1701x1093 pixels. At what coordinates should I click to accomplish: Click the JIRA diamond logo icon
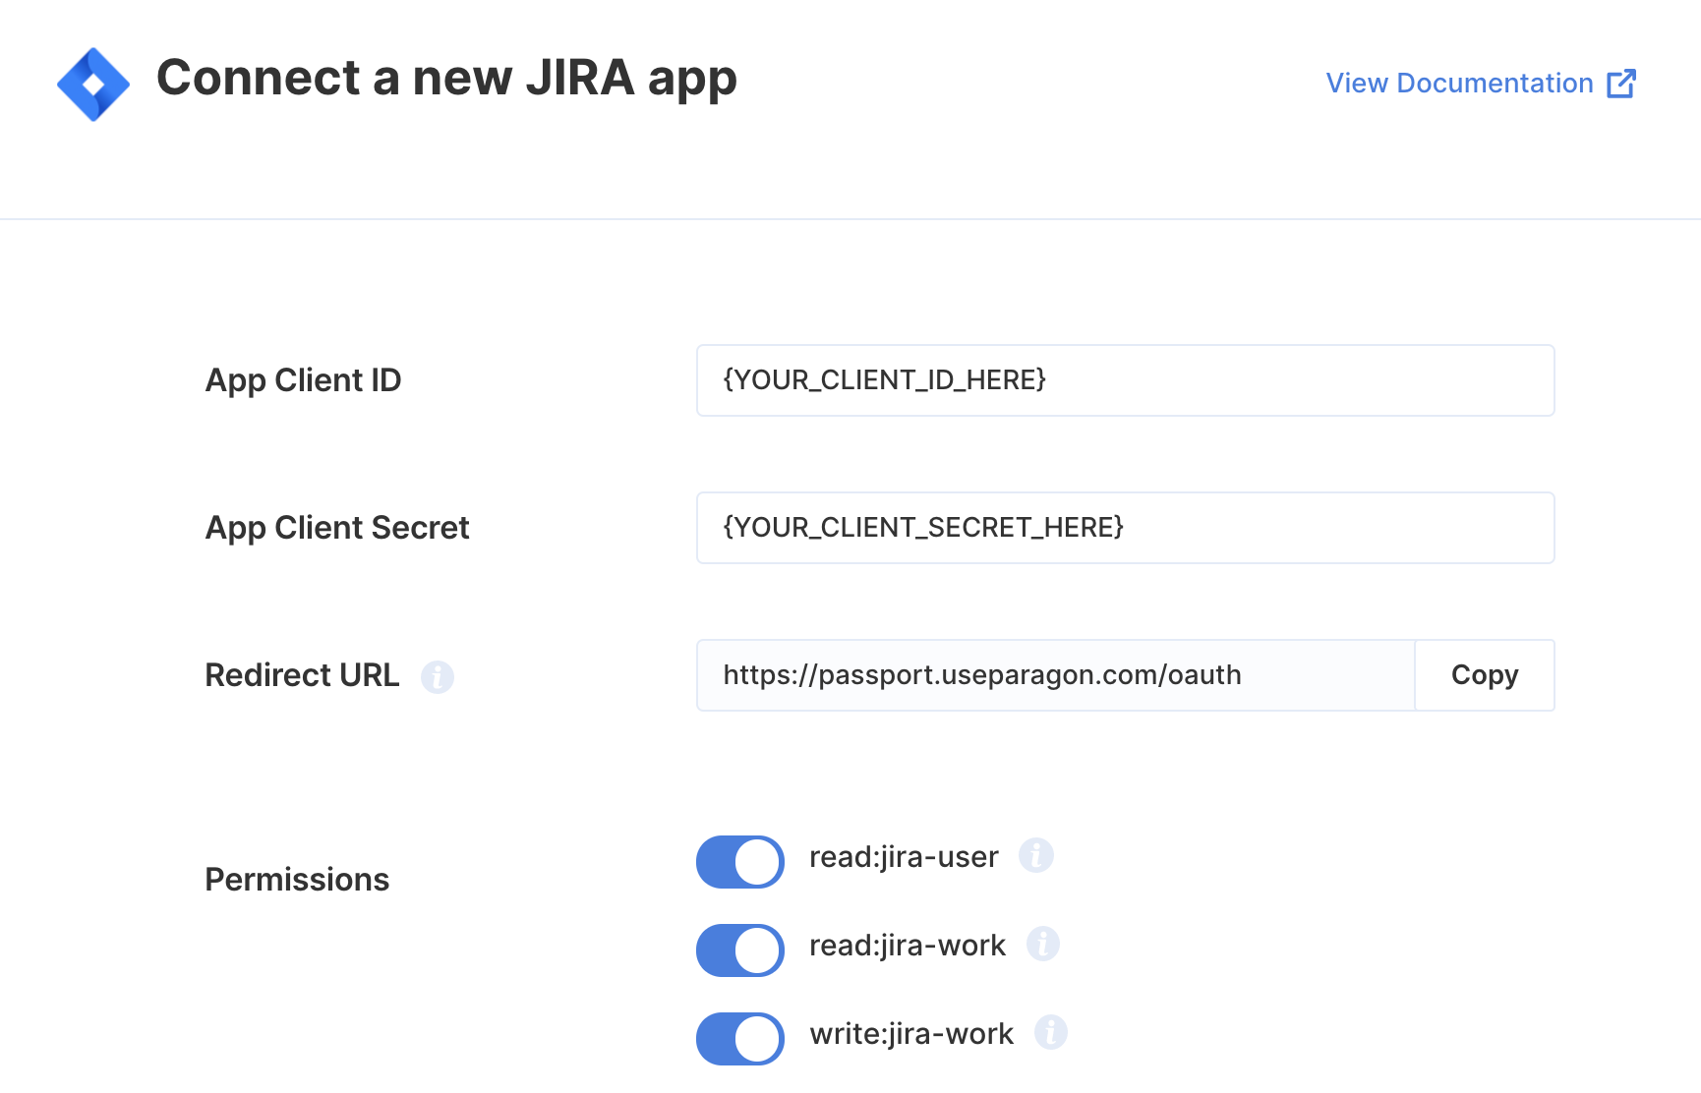93,85
